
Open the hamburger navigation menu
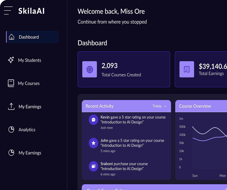pyautogui.click(x=8, y=10)
